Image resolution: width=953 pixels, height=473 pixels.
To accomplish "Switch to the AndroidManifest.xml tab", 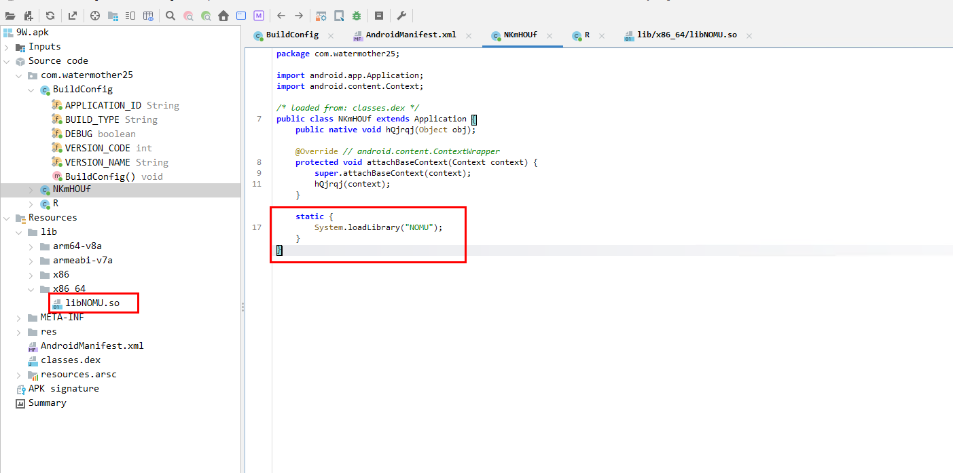I will (x=410, y=35).
